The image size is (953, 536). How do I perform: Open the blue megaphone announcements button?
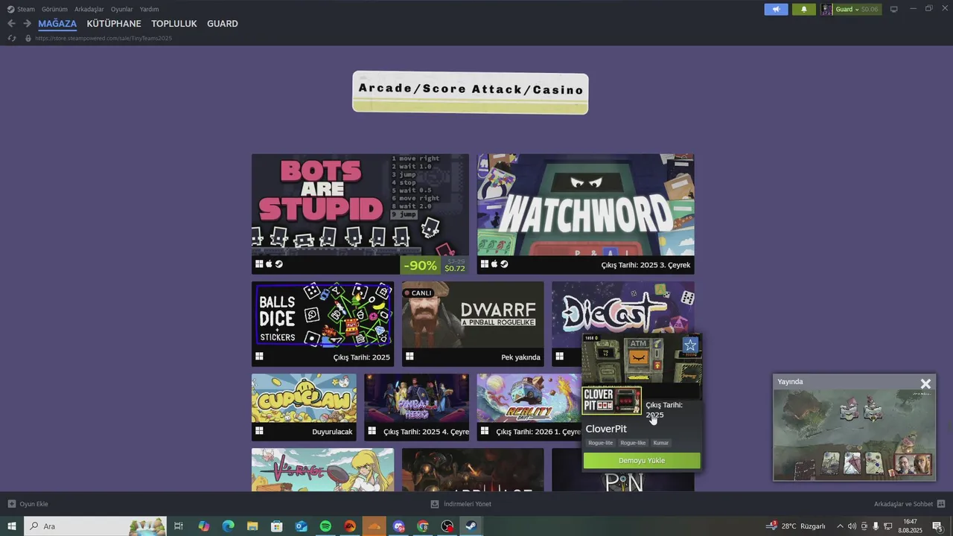[776, 10]
